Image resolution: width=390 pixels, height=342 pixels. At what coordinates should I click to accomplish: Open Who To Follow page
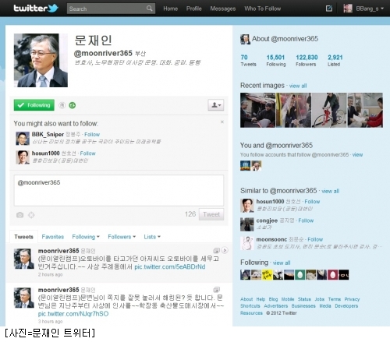[x=263, y=9]
